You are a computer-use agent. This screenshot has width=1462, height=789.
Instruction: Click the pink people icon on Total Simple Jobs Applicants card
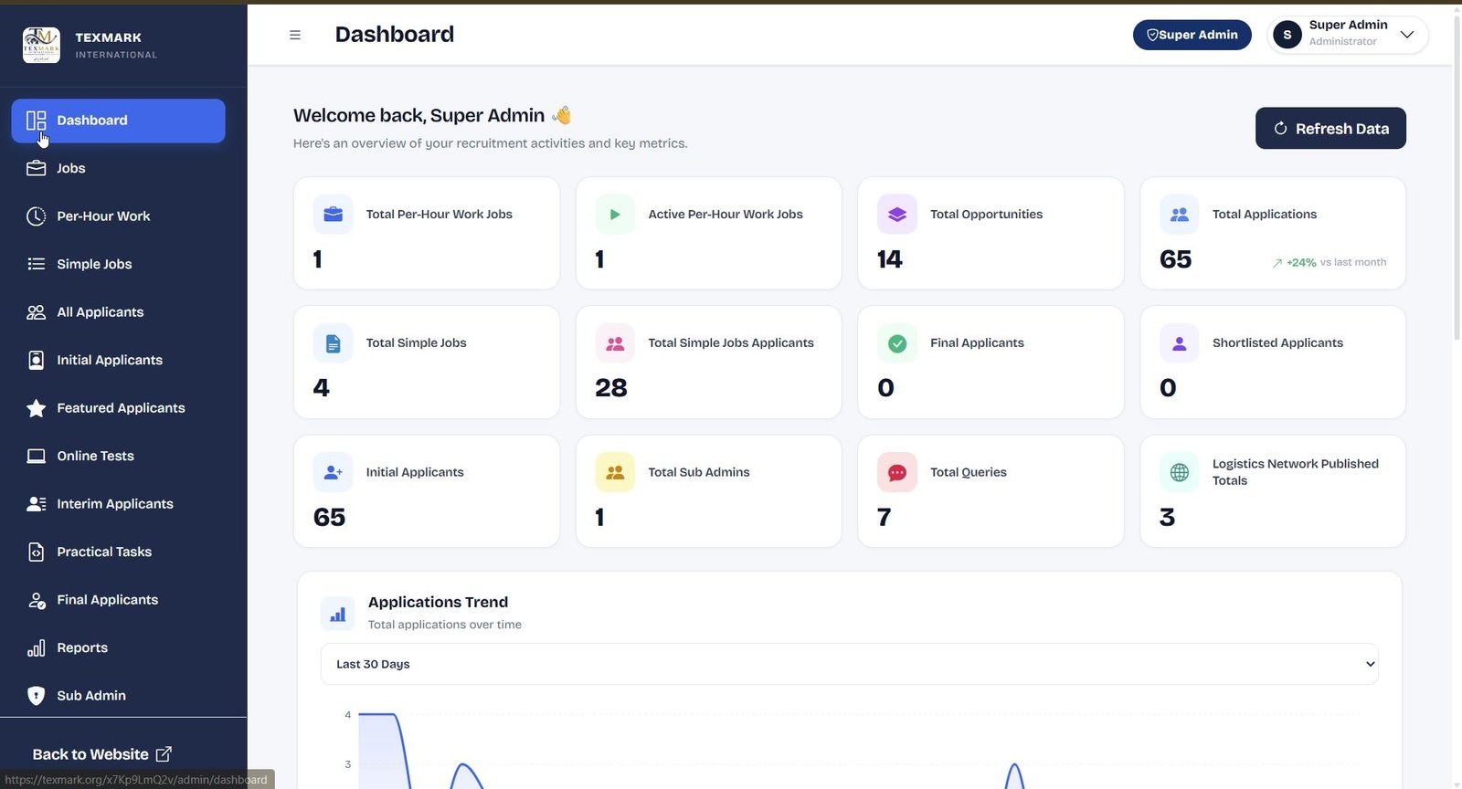pos(615,343)
